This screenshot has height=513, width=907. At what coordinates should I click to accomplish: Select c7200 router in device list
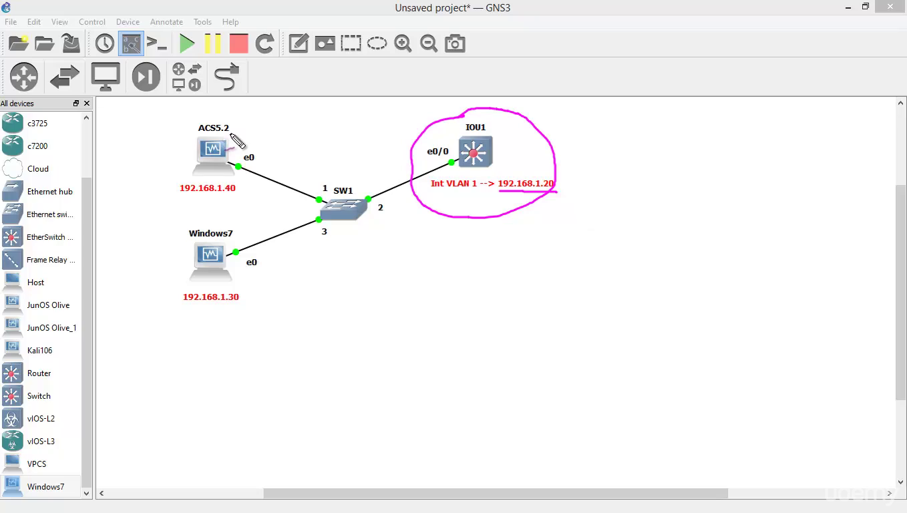(x=41, y=146)
